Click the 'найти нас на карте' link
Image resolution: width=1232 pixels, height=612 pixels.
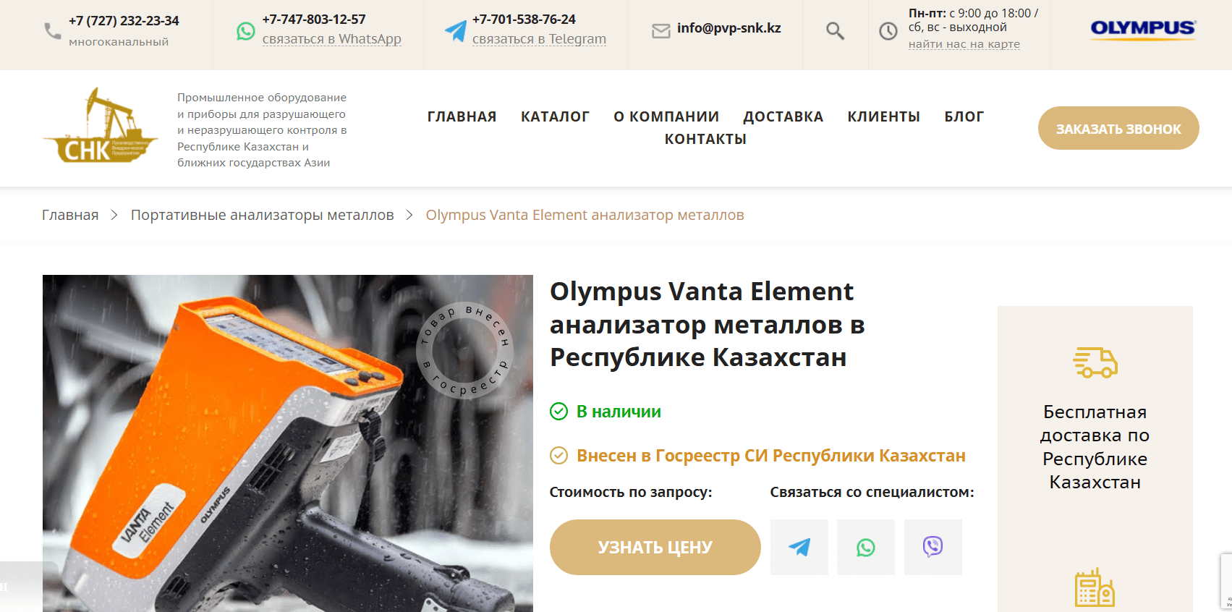pos(964,44)
